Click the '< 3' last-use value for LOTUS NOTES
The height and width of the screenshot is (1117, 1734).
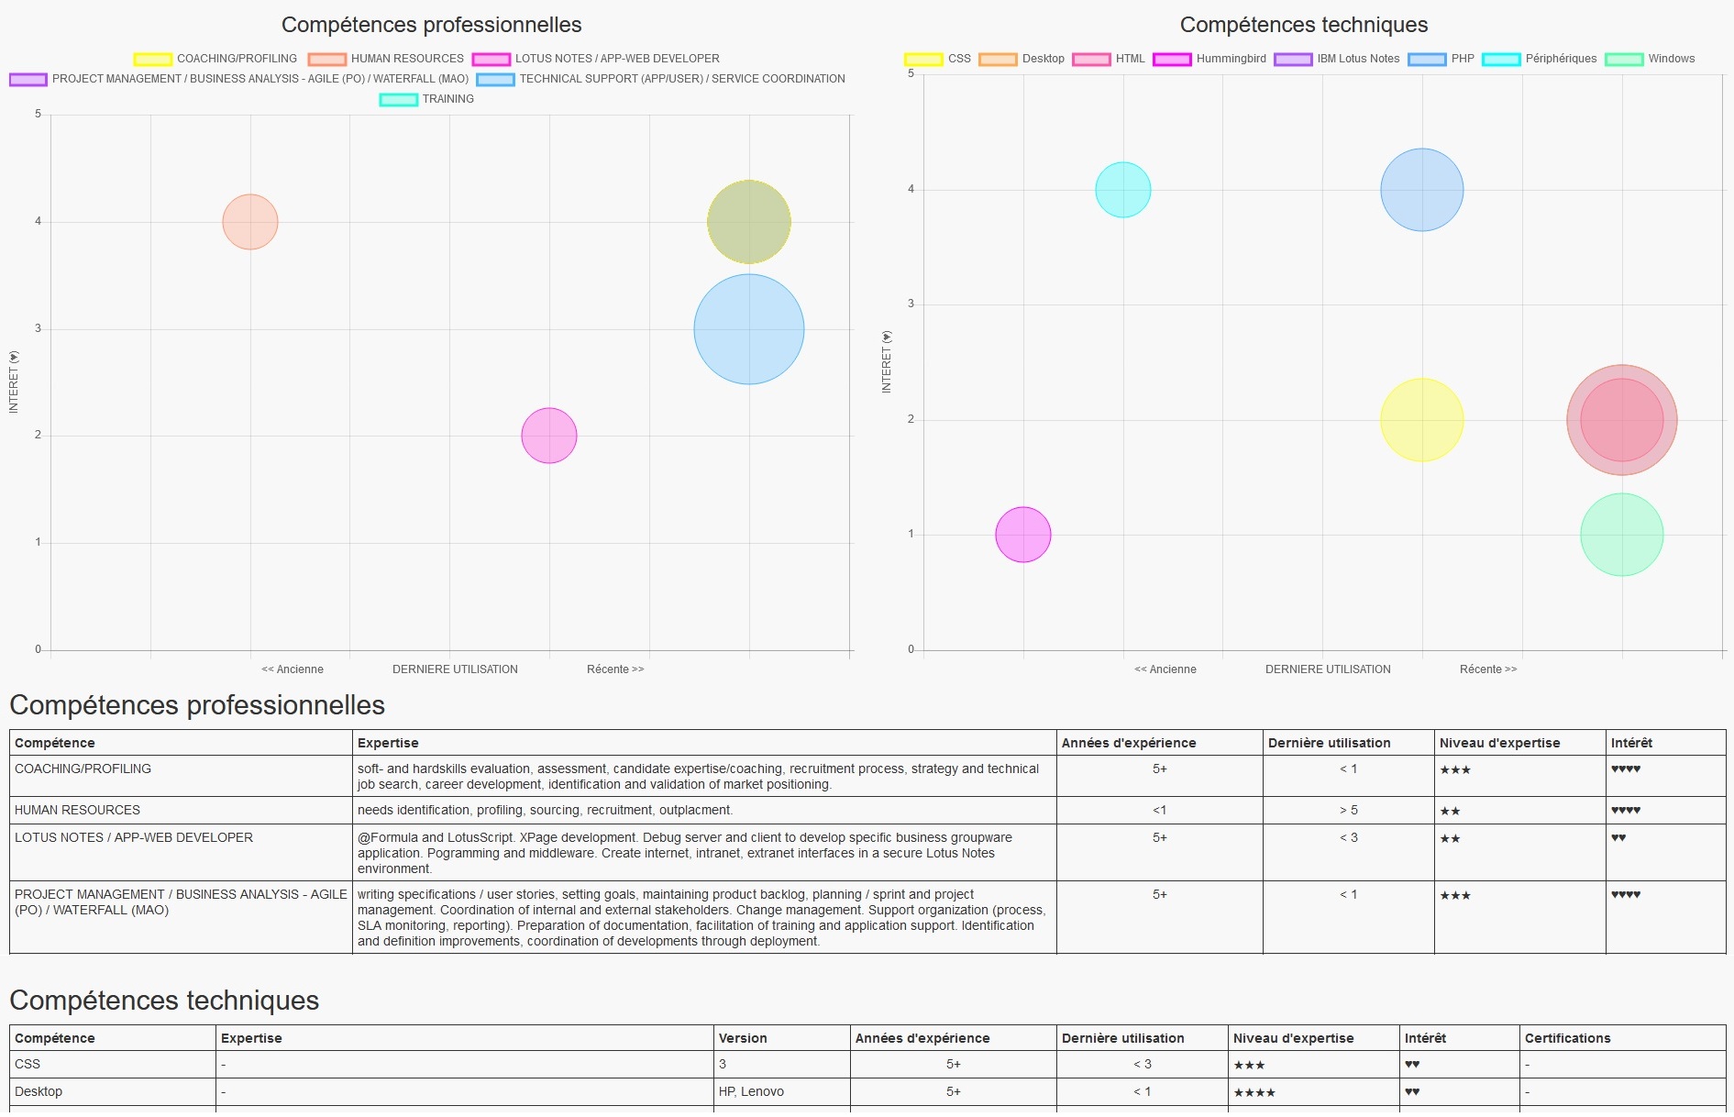click(1349, 838)
